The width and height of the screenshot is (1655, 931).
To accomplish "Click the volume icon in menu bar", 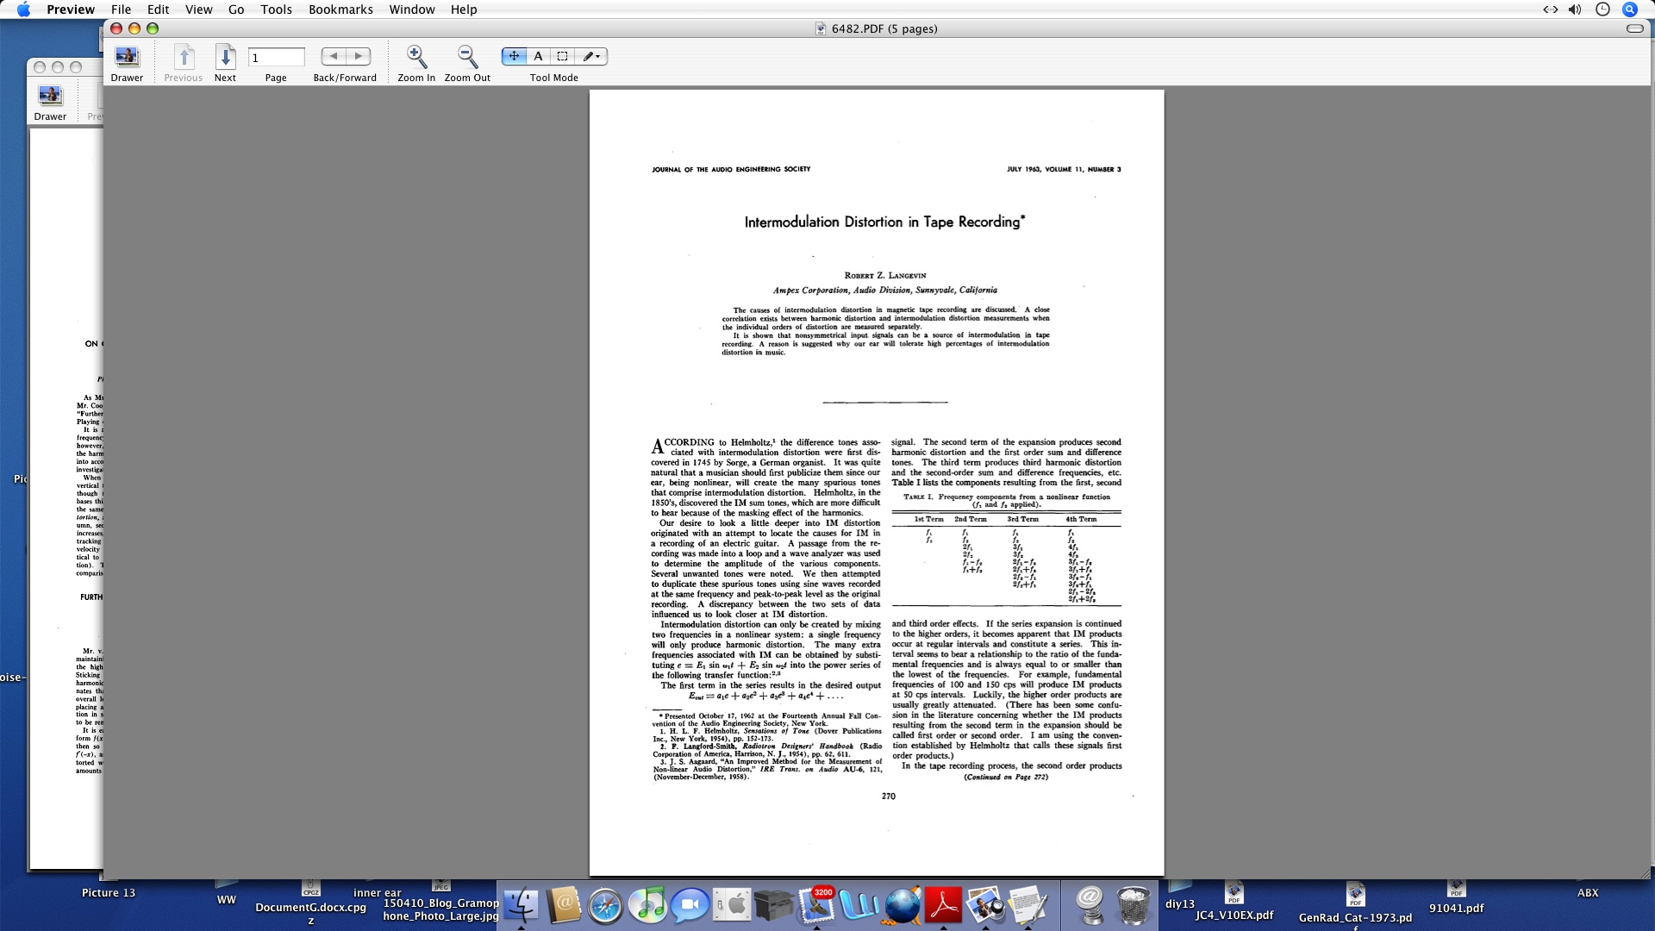I will click(1575, 9).
